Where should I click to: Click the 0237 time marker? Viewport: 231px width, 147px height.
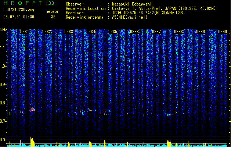[x=156, y=32]
